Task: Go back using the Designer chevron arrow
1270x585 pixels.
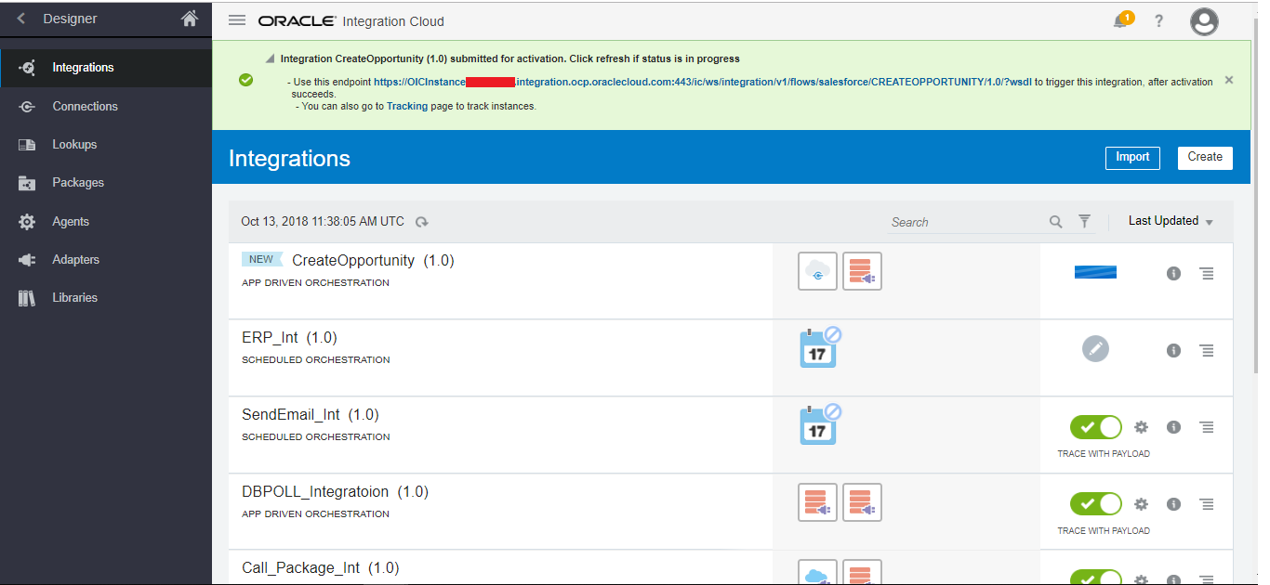Action: [x=21, y=19]
